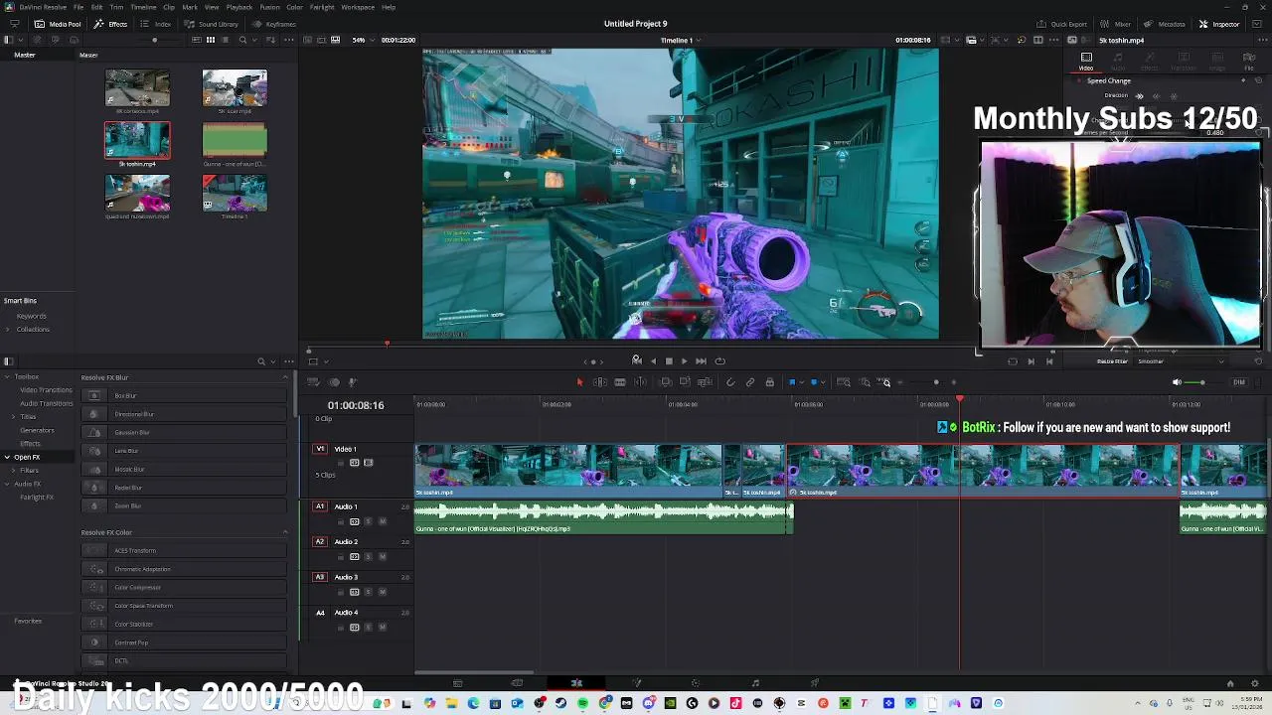Select the arrow Selection Mode tool
Viewport: 1272px width, 715px height.
[x=579, y=382]
